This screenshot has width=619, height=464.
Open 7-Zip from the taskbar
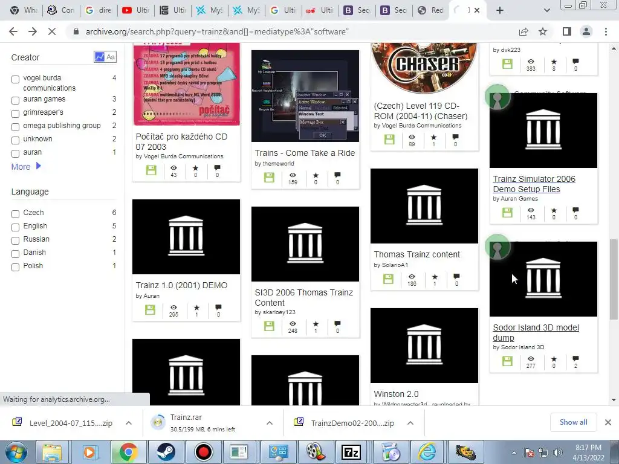(x=351, y=452)
